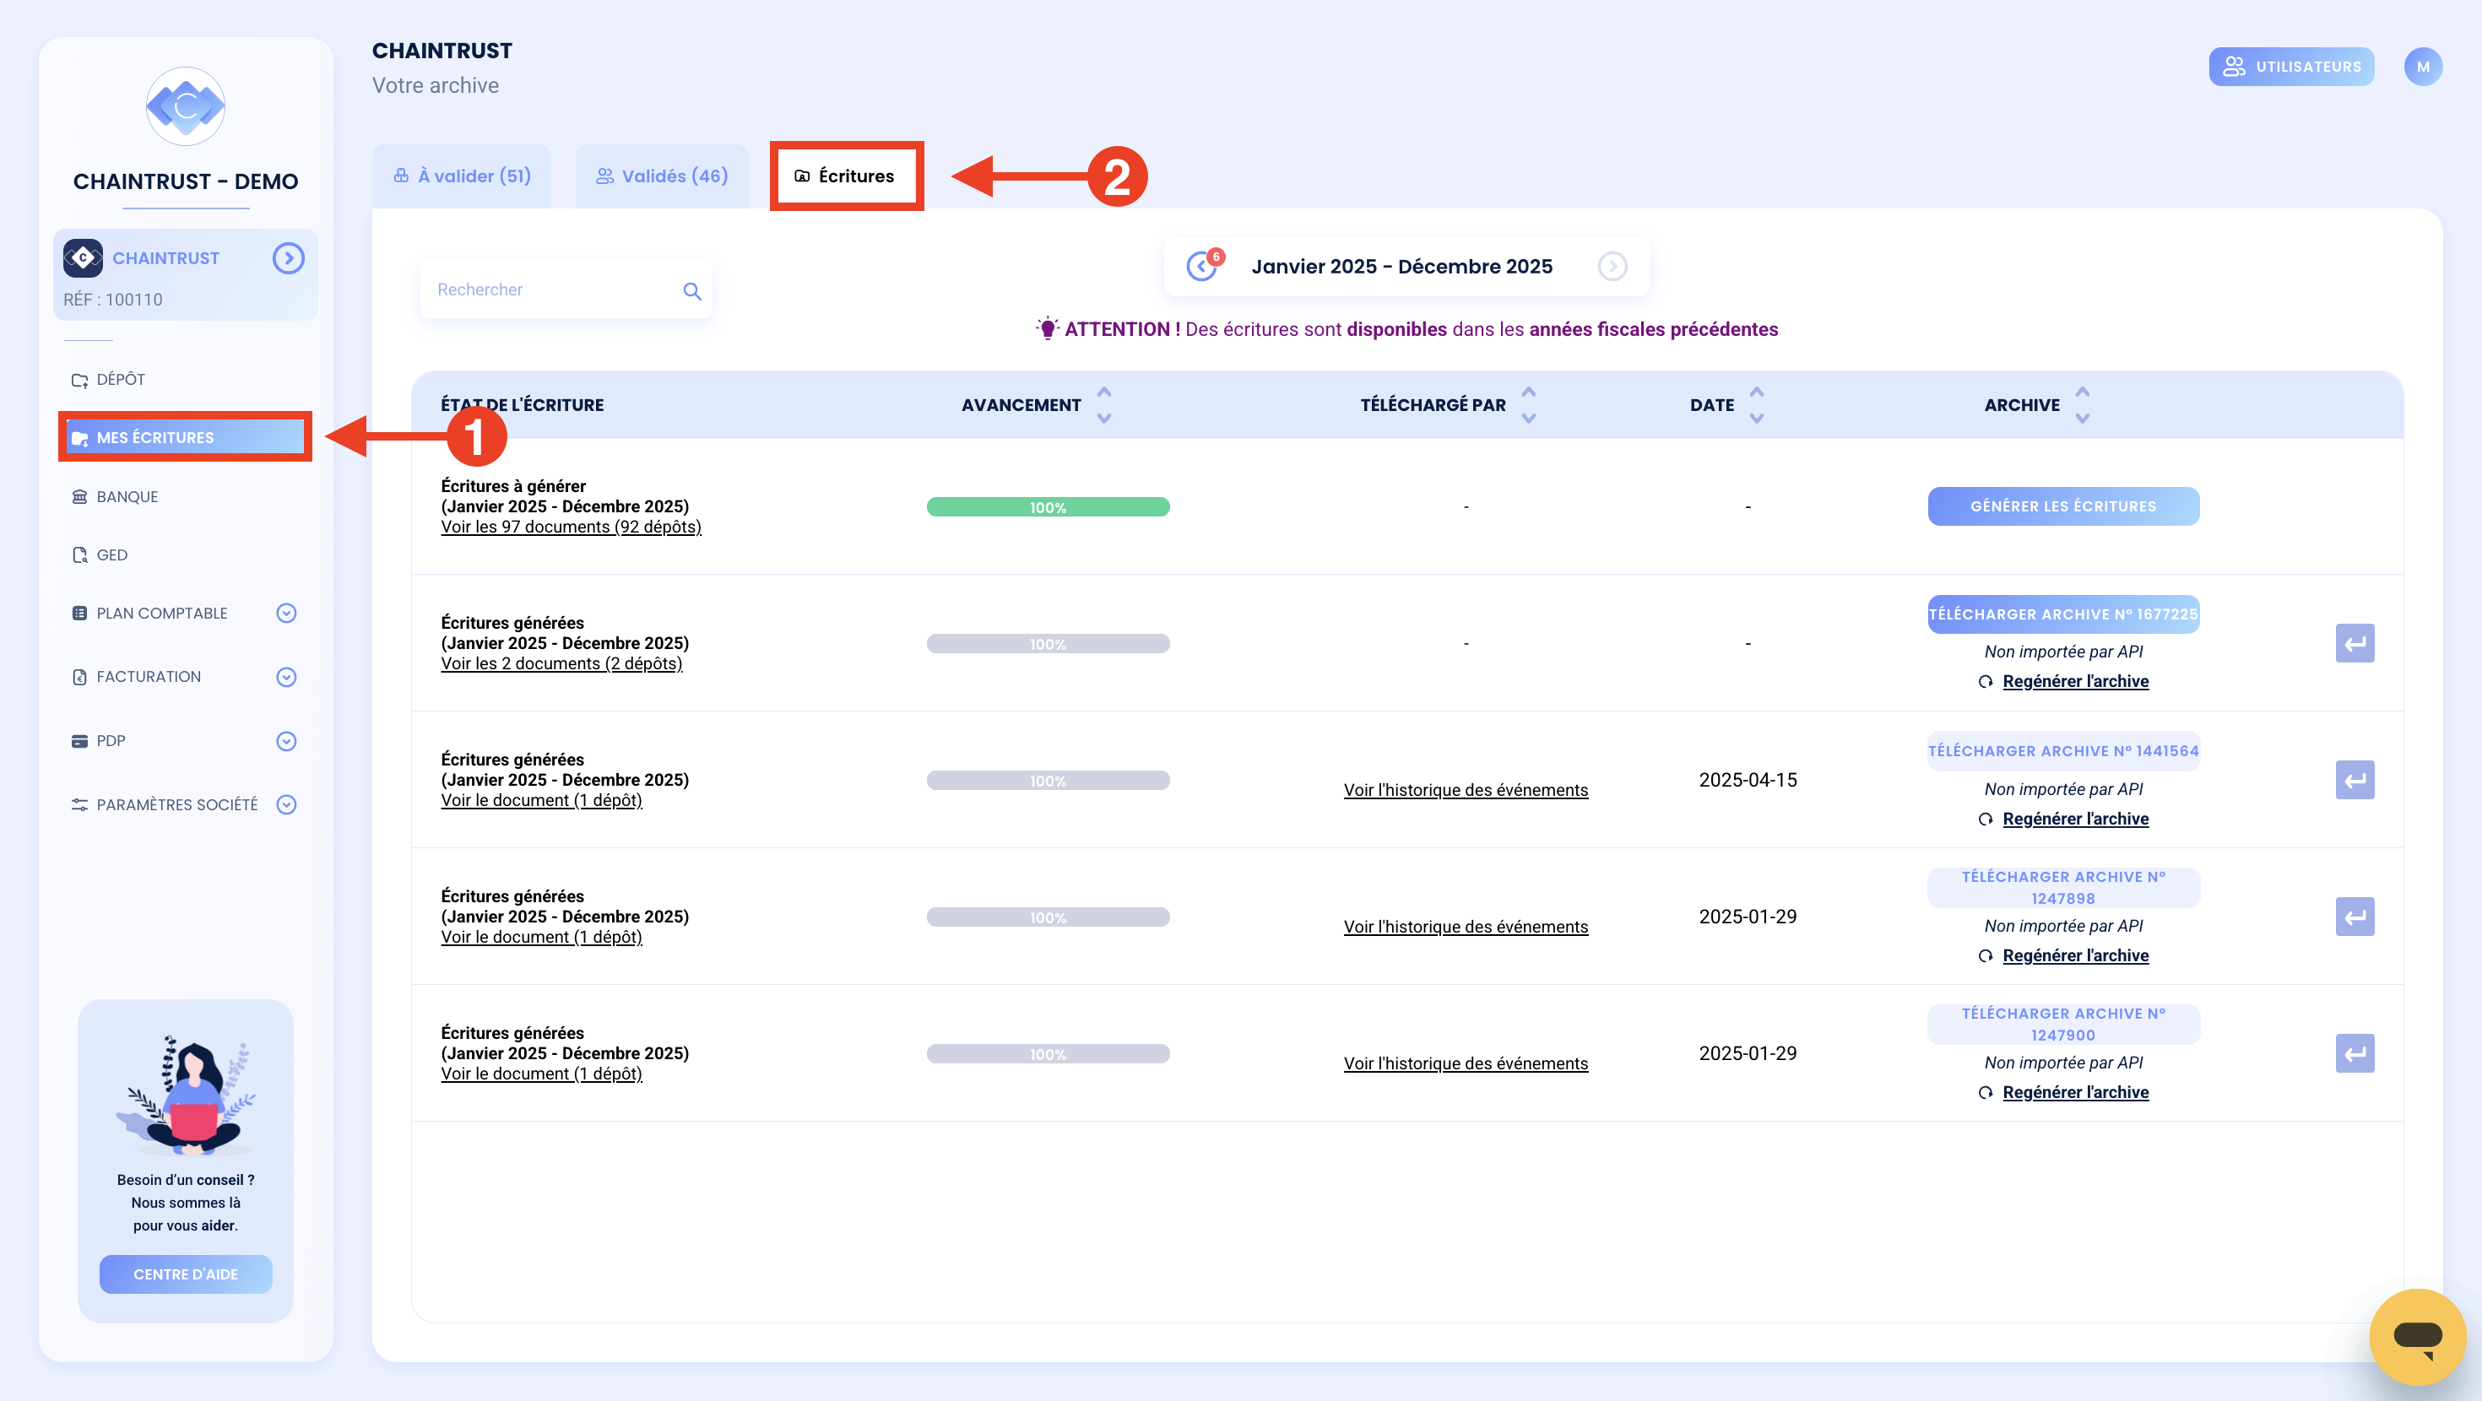Click the RÉF : 100110 text
Viewport: 2482px width, 1401px height.
(x=113, y=300)
